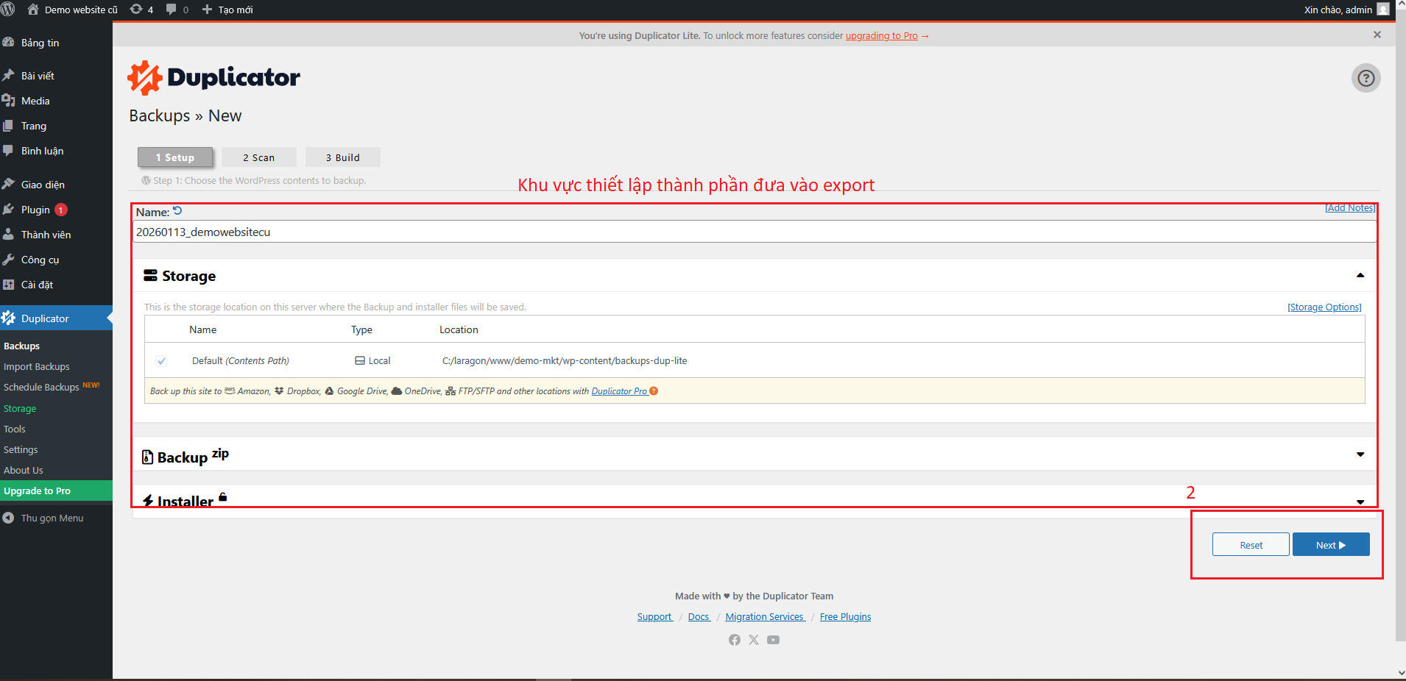Collapse the Storage section
Image resolution: width=1406 pixels, height=681 pixels.
1360,276
